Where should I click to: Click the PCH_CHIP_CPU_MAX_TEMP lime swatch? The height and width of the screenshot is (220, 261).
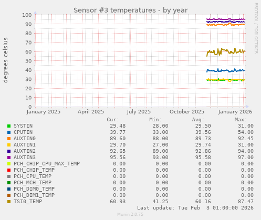pyautogui.click(x=9, y=164)
